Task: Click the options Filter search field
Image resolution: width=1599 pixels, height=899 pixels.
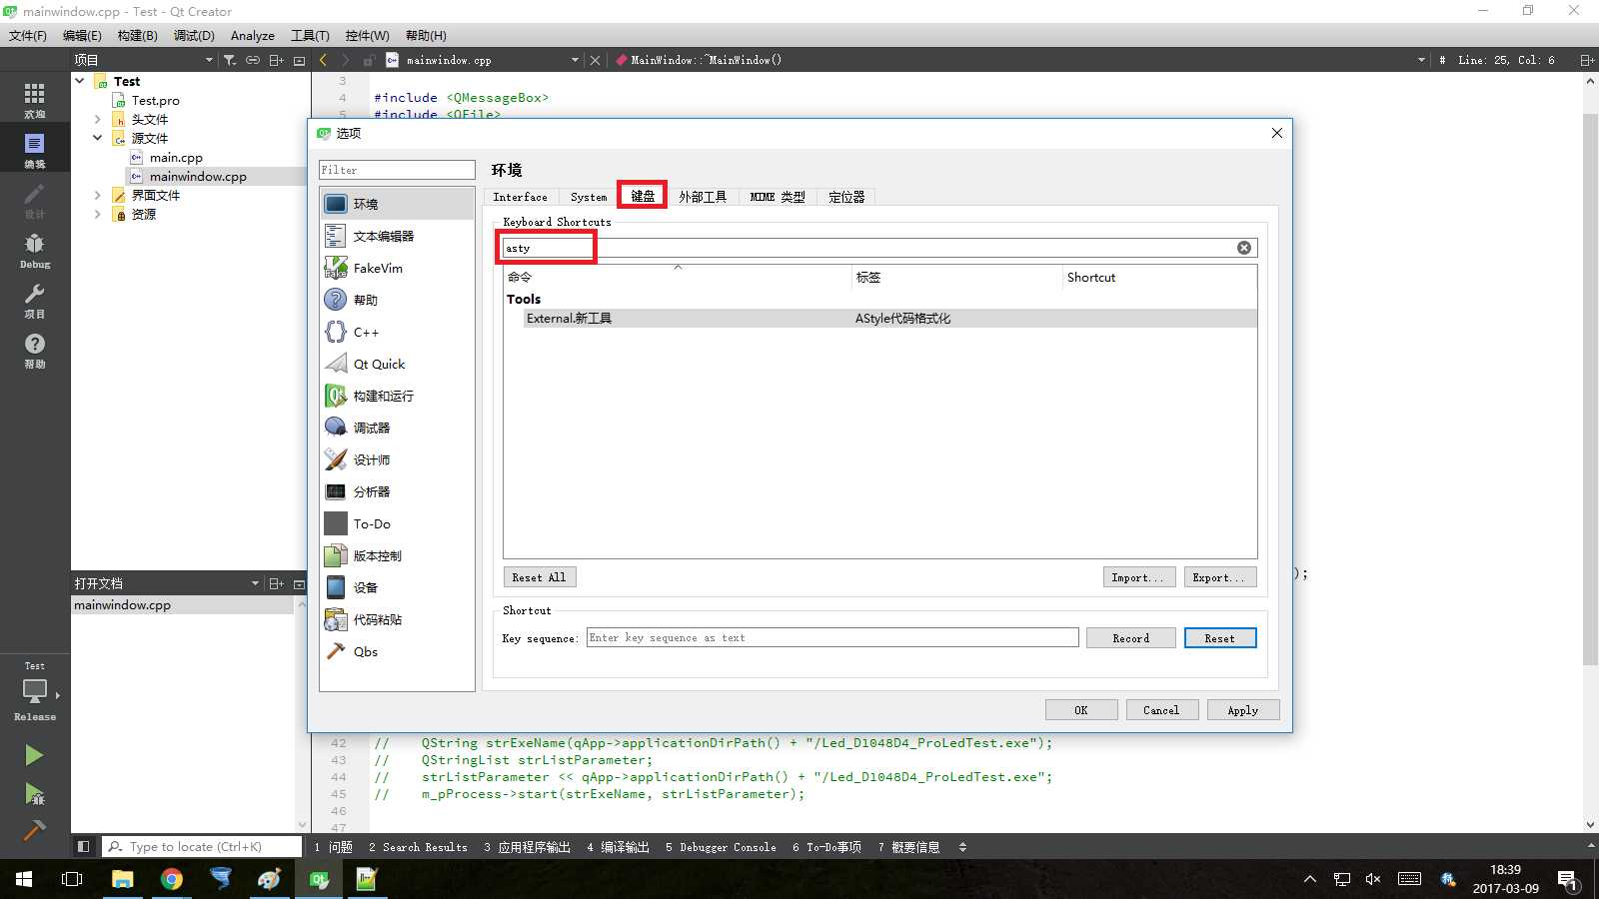Action: pyautogui.click(x=397, y=170)
